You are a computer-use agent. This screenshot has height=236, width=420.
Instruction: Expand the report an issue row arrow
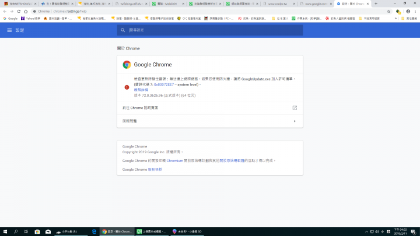295,121
